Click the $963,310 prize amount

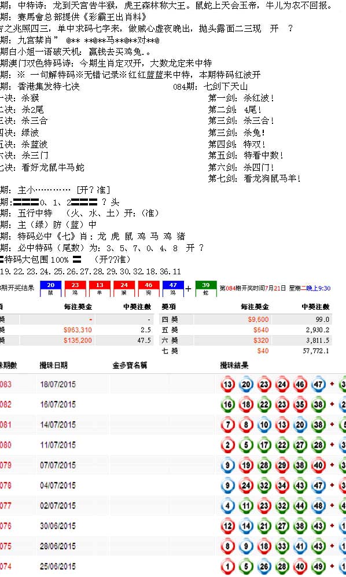pos(78,330)
